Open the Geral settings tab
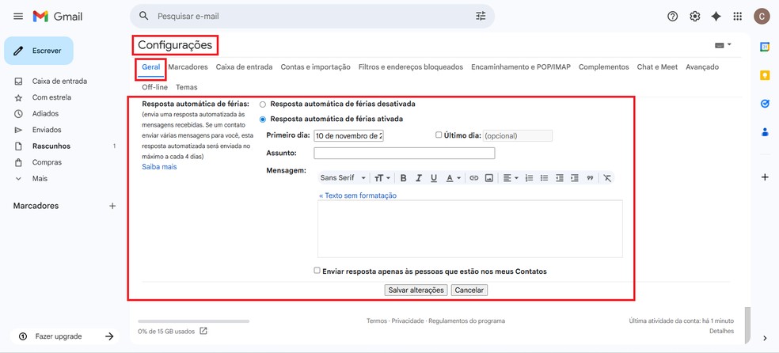779x353 pixels. [151, 67]
